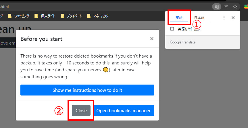Dismiss the Before you start dialog with ×

pyautogui.click(x=152, y=39)
